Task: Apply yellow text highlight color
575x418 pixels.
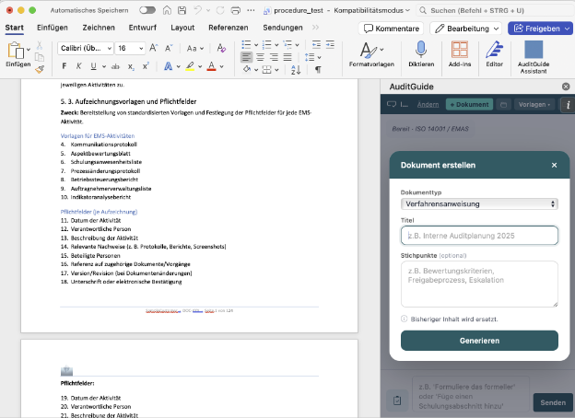Action: [x=190, y=66]
